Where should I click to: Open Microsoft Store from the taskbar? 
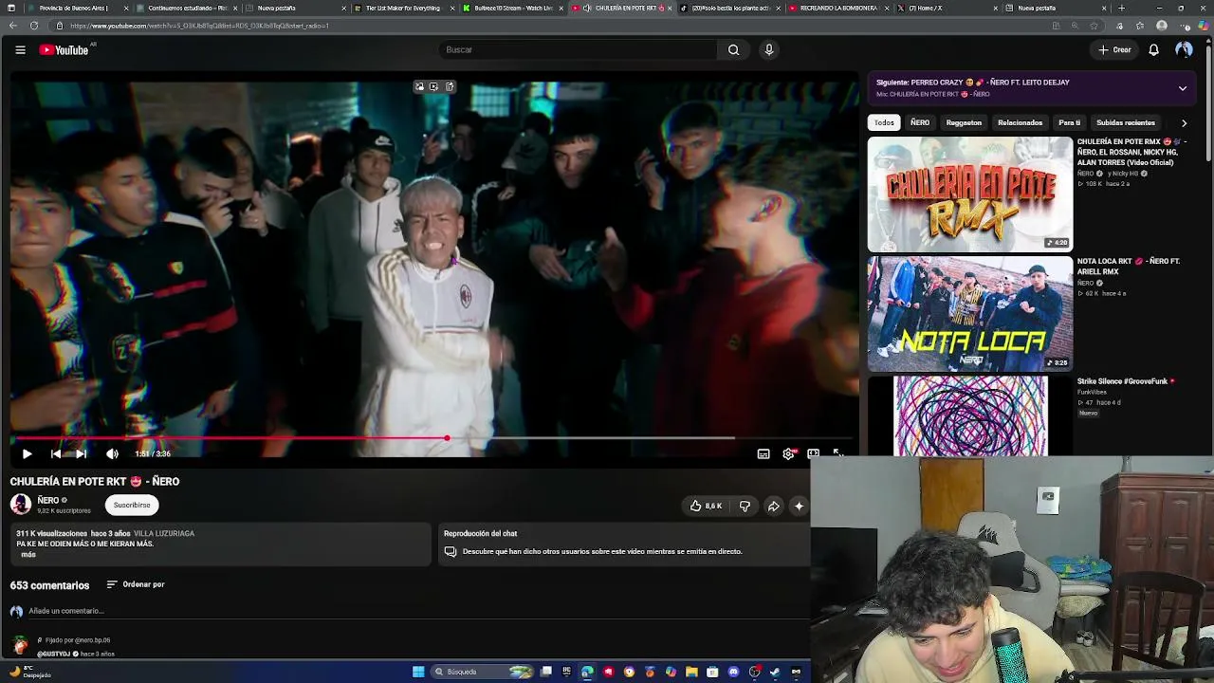712,672
